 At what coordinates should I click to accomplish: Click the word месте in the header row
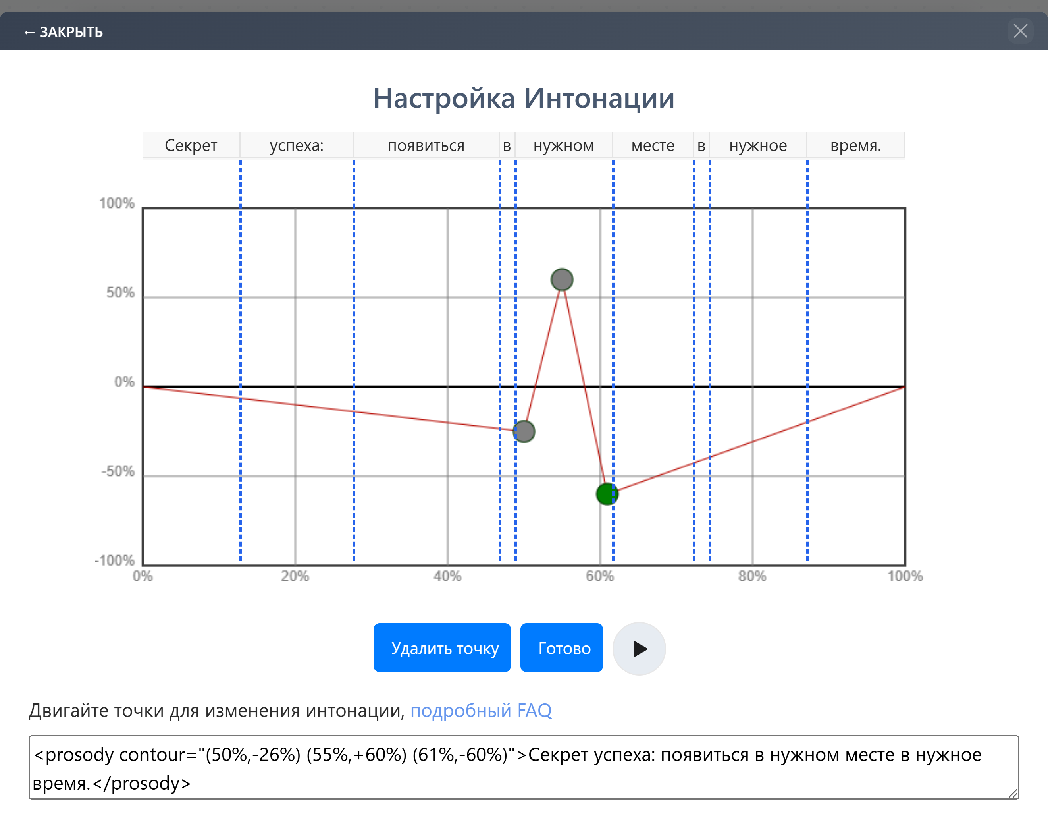click(x=653, y=145)
